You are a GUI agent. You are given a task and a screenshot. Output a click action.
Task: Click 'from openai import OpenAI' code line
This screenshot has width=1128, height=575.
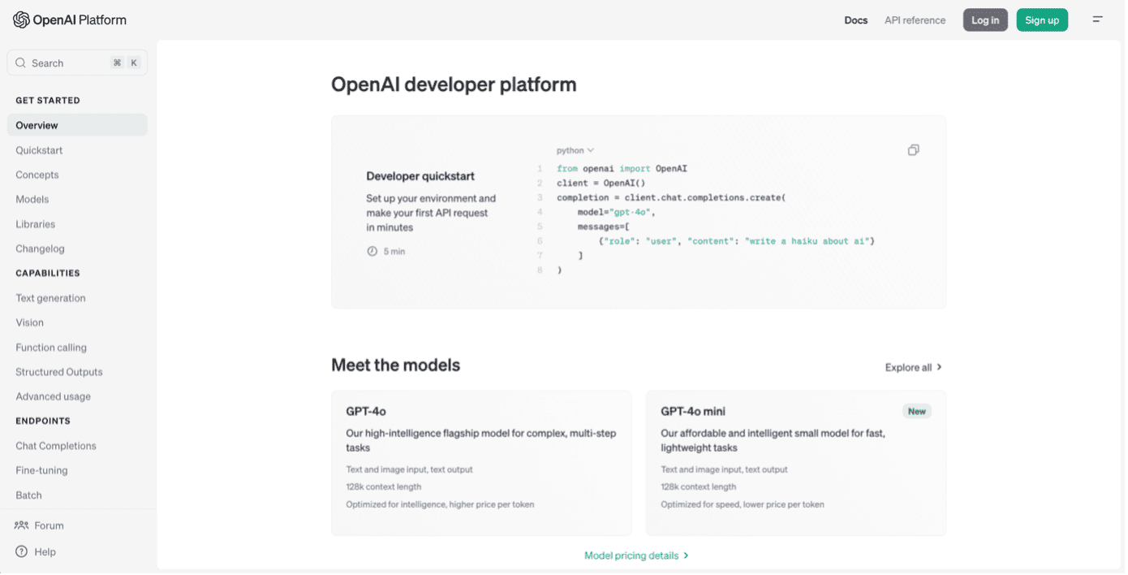click(622, 169)
